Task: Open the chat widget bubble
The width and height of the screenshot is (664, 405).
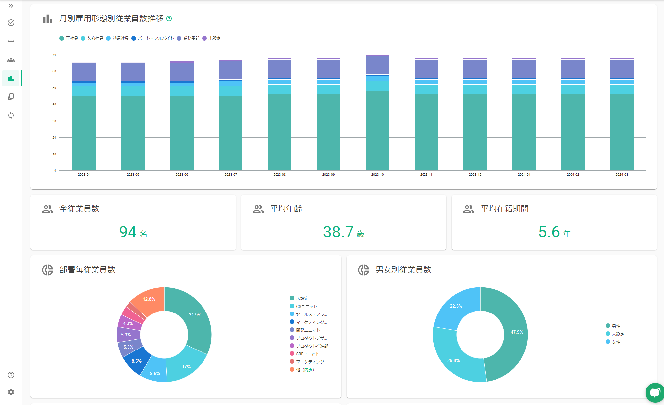Action: tap(654, 393)
